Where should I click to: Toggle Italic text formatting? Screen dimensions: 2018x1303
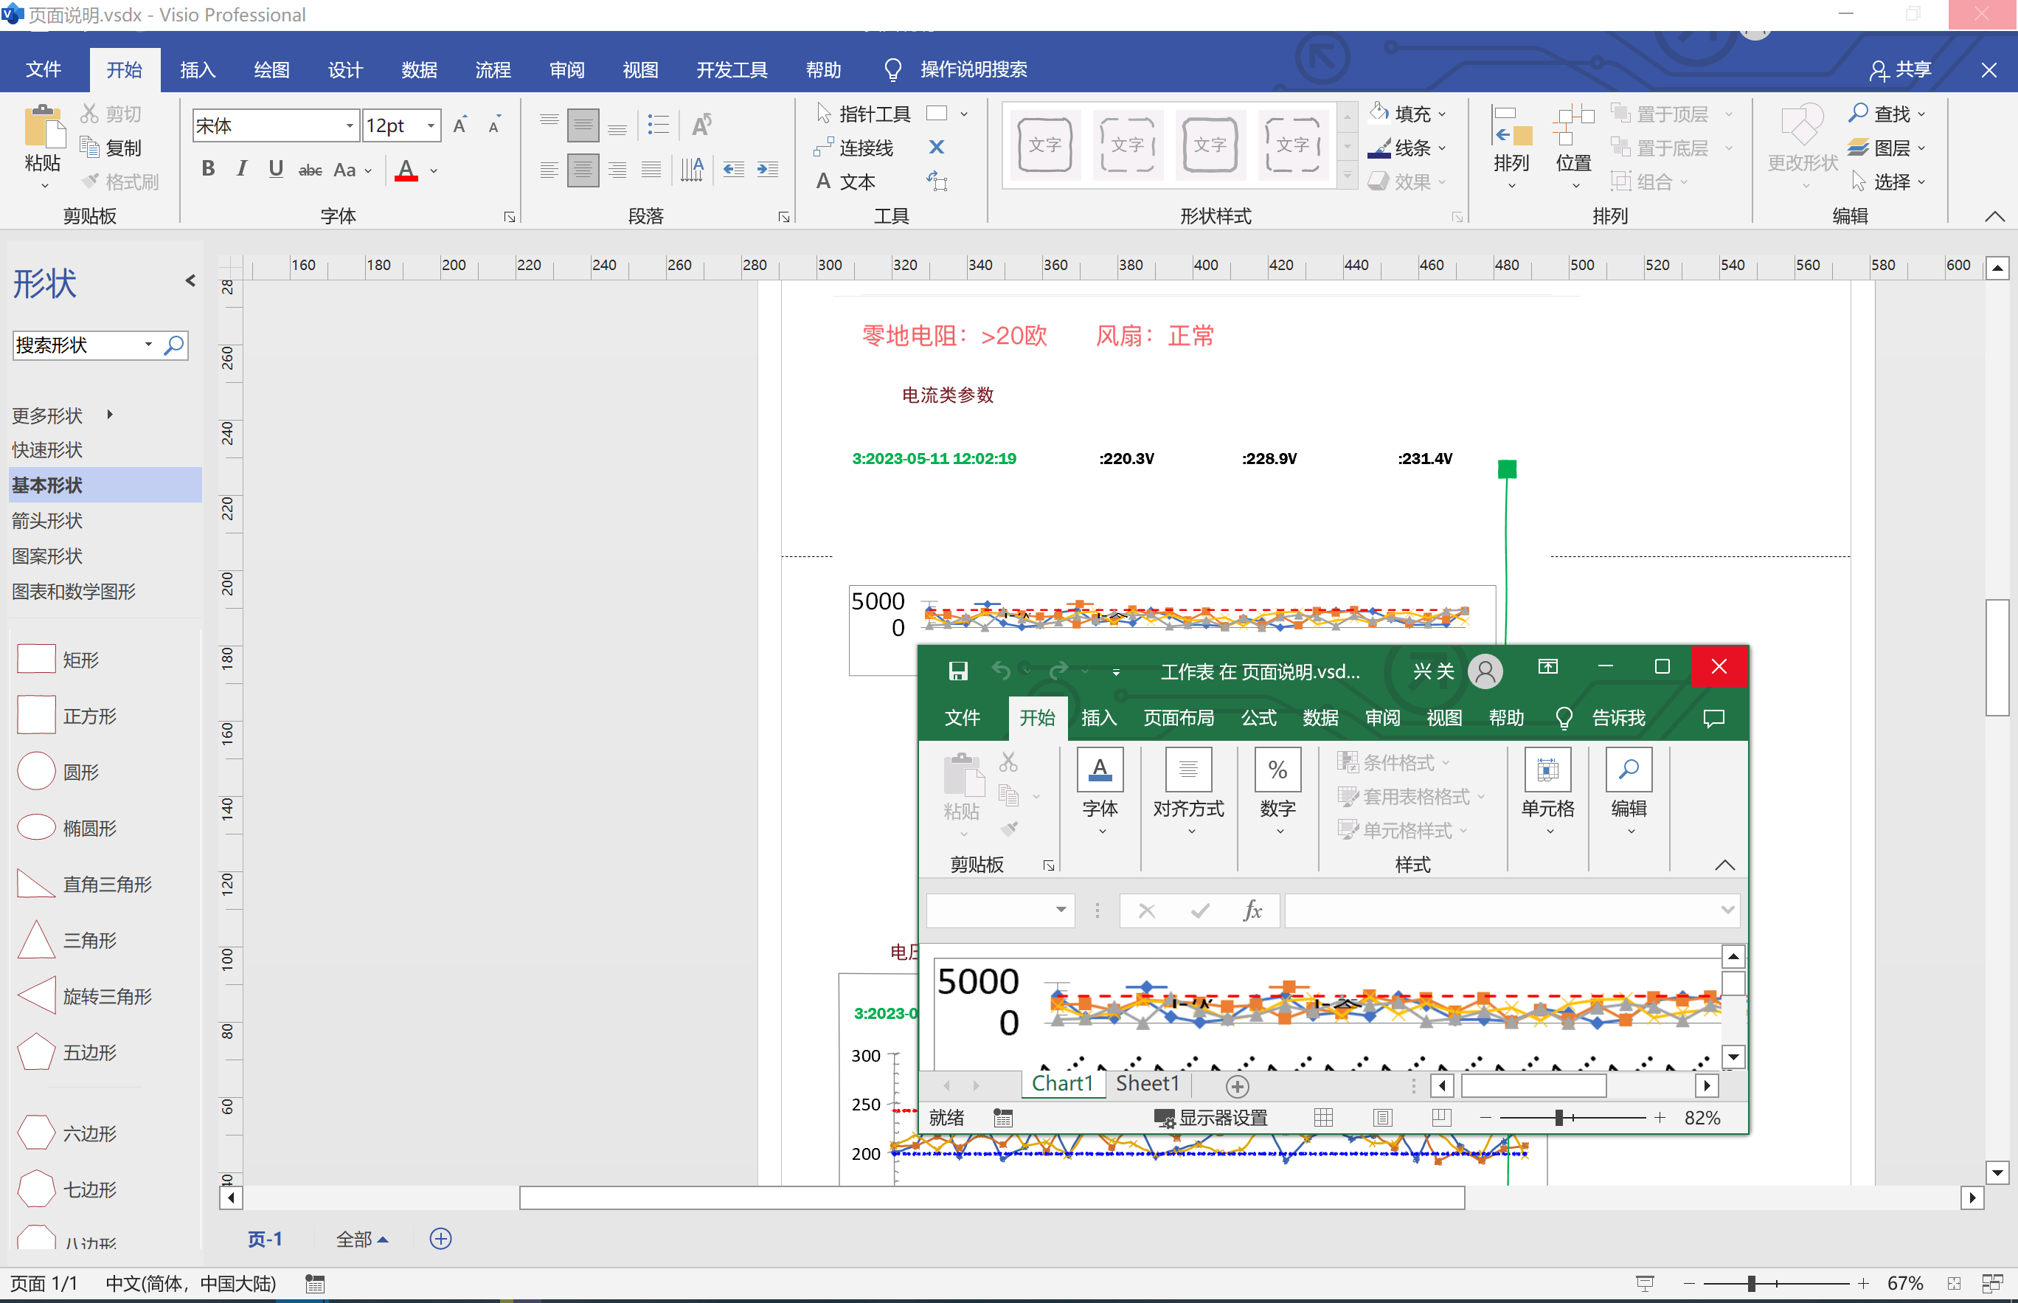pos(242,169)
